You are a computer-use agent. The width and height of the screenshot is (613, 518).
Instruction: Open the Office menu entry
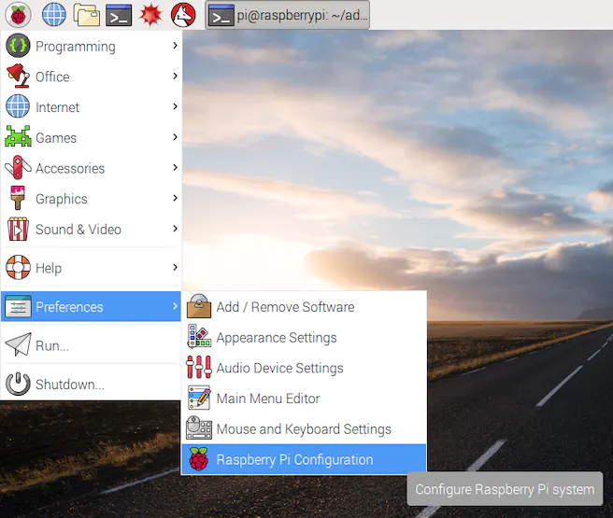tap(91, 77)
